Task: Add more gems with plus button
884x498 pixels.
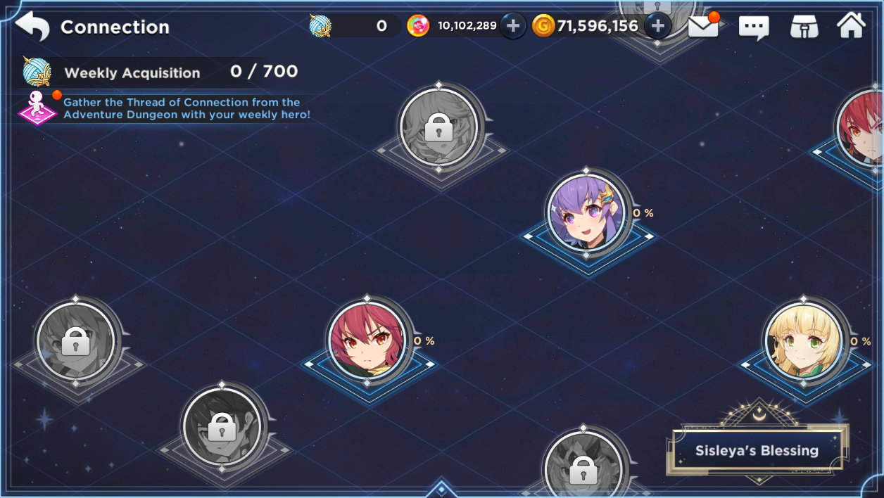Action: point(513,26)
